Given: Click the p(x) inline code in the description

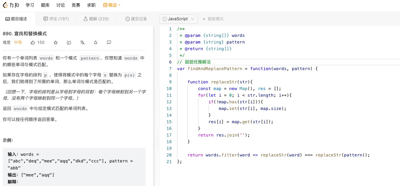Looking at the screenshot, I should coord(129,75).
